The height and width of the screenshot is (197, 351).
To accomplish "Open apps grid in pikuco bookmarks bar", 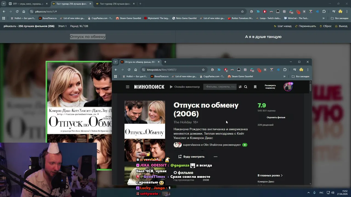I will [x=4, y=18].
